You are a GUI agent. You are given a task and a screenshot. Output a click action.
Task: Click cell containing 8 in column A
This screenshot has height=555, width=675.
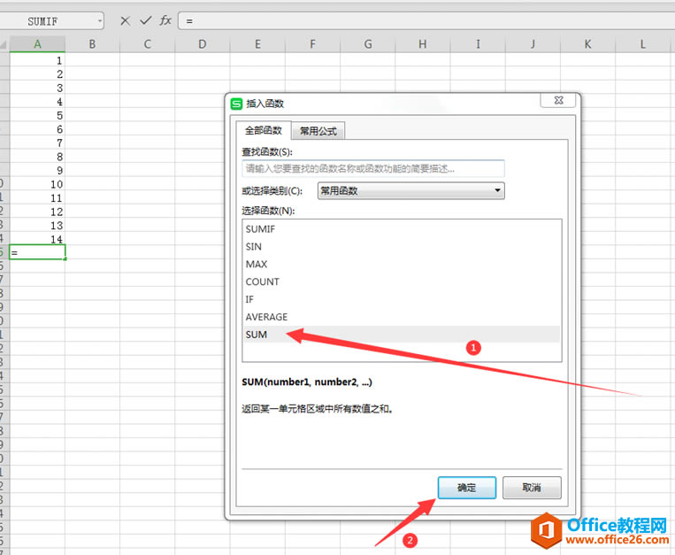point(37,157)
